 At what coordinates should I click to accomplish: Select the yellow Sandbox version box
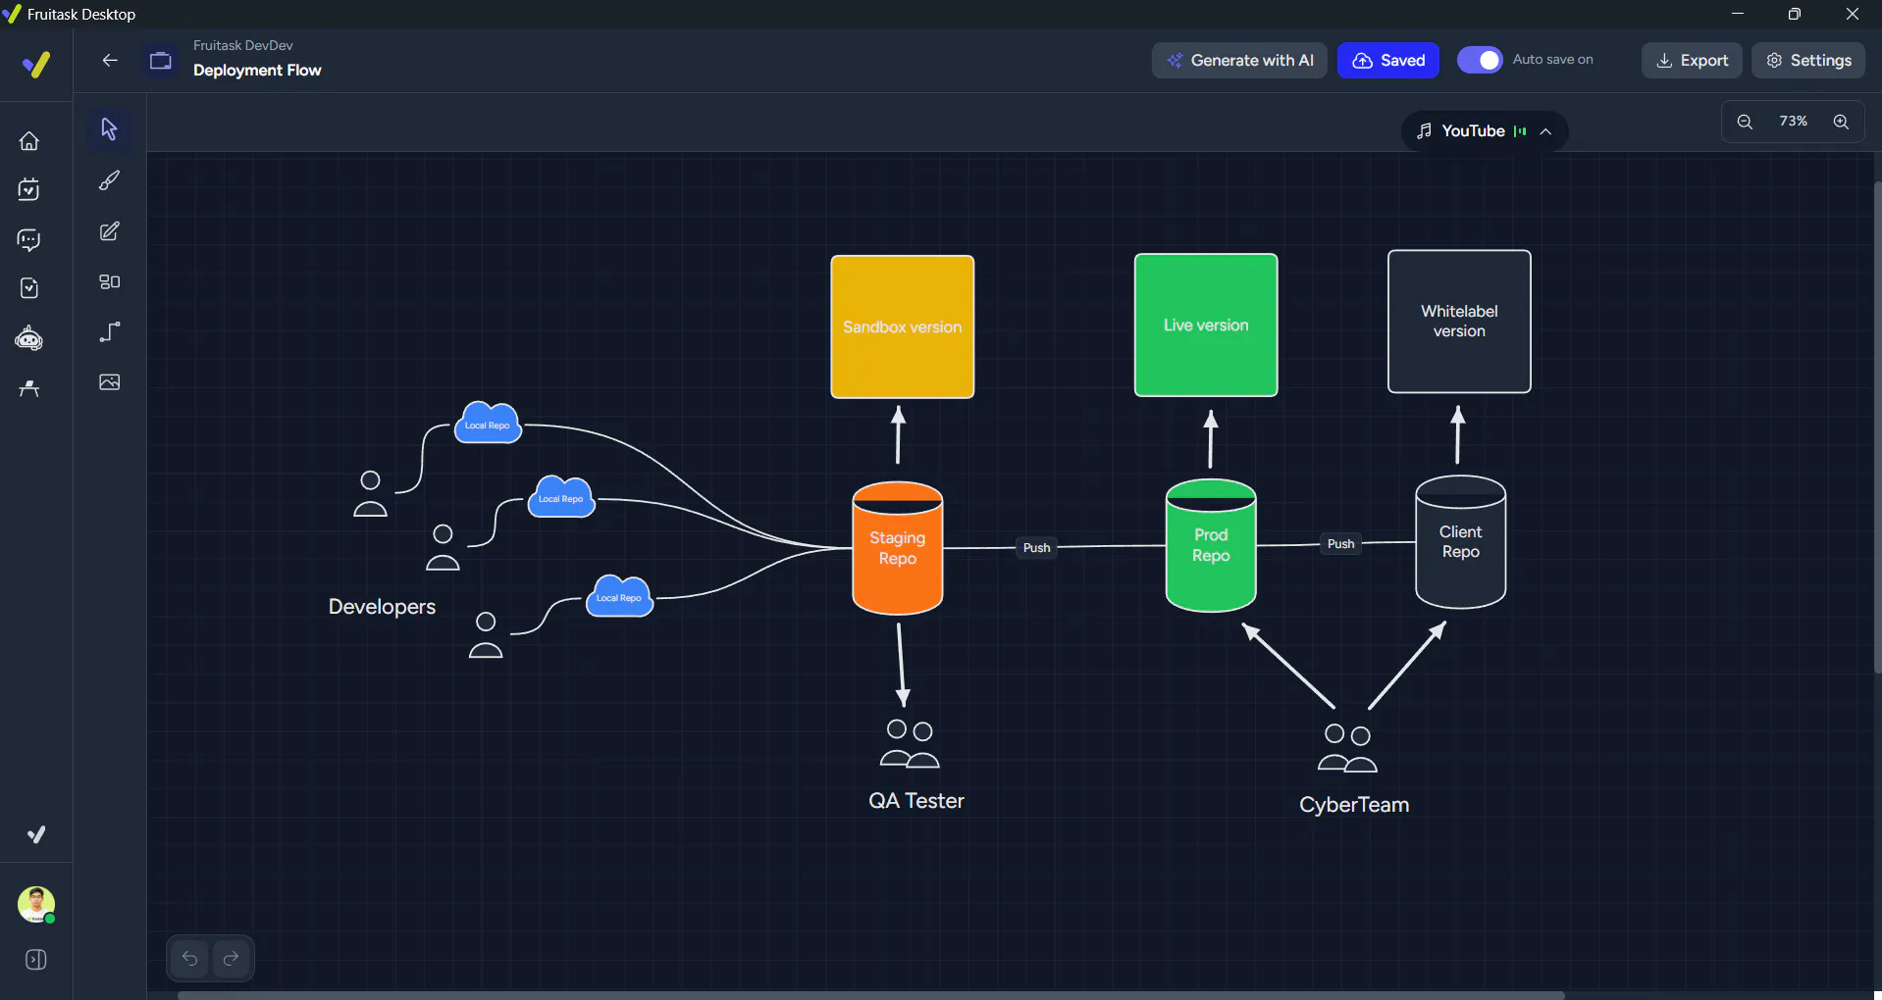coord(903,326)
